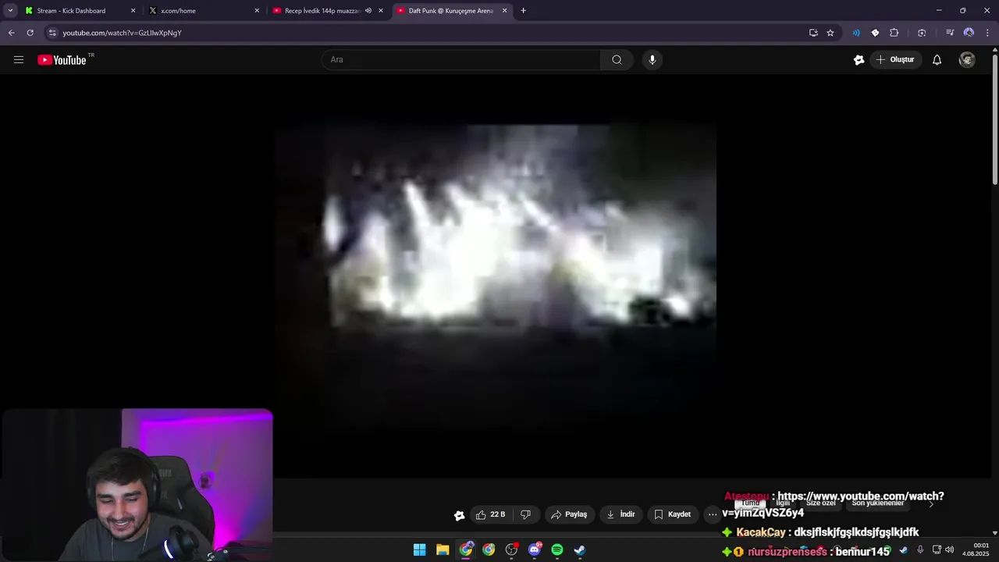The image size is (999, 562).
Task: Click the Paylaş share button
Action: point(569,514)
